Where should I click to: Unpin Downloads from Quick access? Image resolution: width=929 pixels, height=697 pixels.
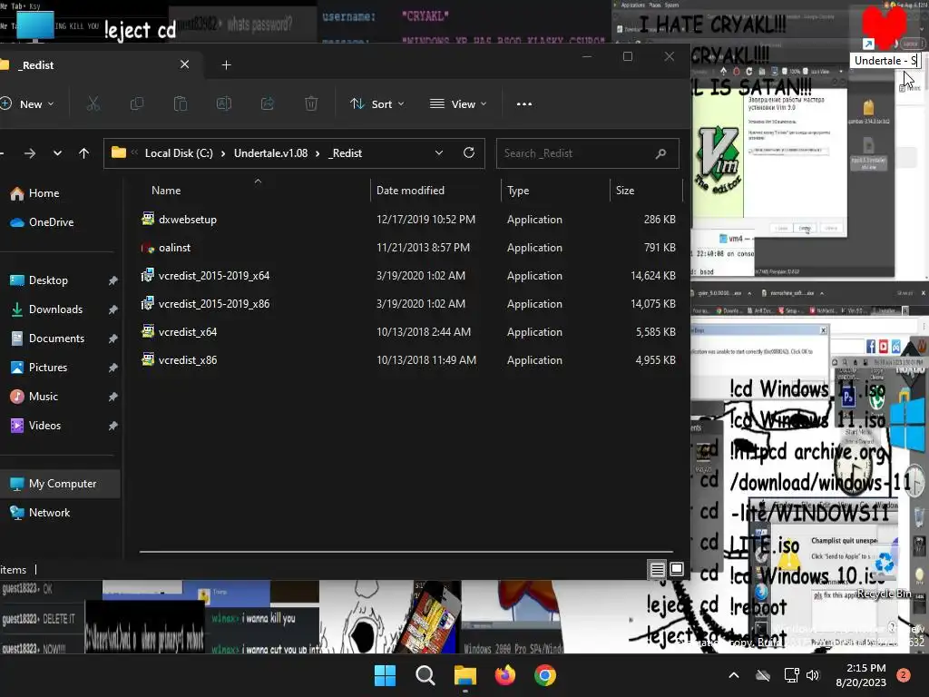pyautogui.click(x=112, y=309)
